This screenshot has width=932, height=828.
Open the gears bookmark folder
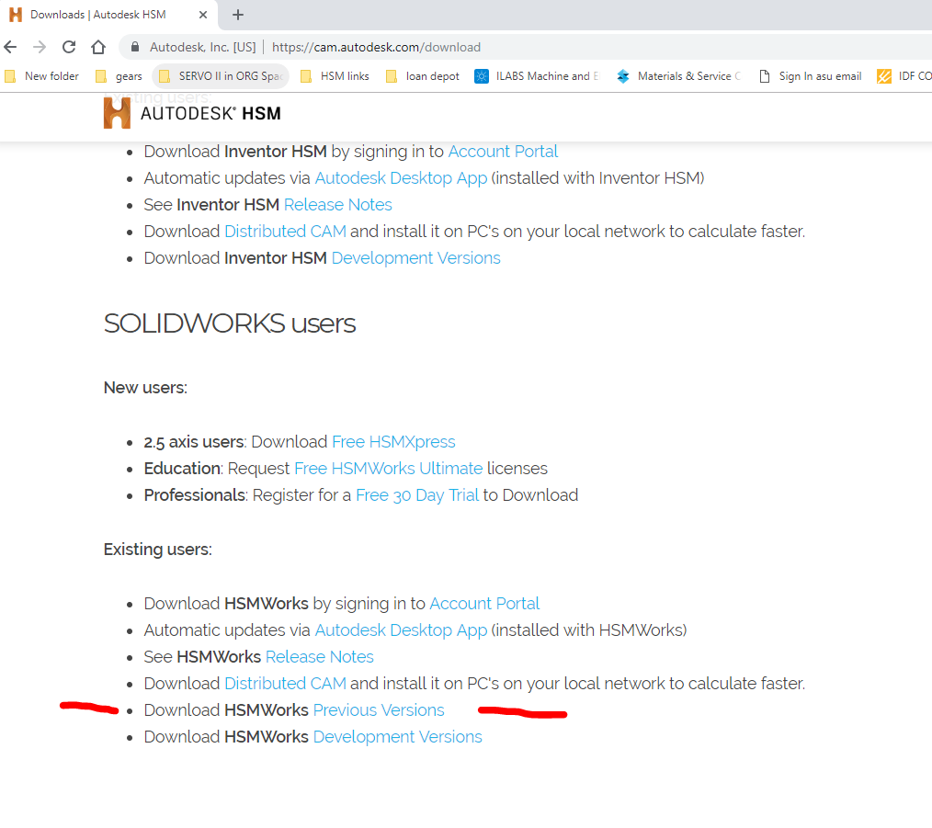point(119,76)
